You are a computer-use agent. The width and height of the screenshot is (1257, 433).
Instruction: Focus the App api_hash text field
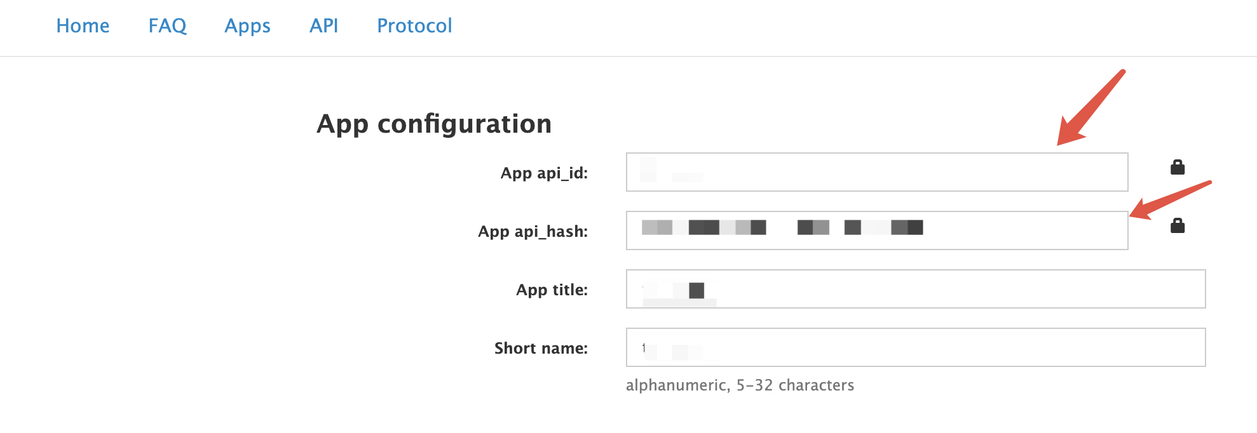point(877,230)
